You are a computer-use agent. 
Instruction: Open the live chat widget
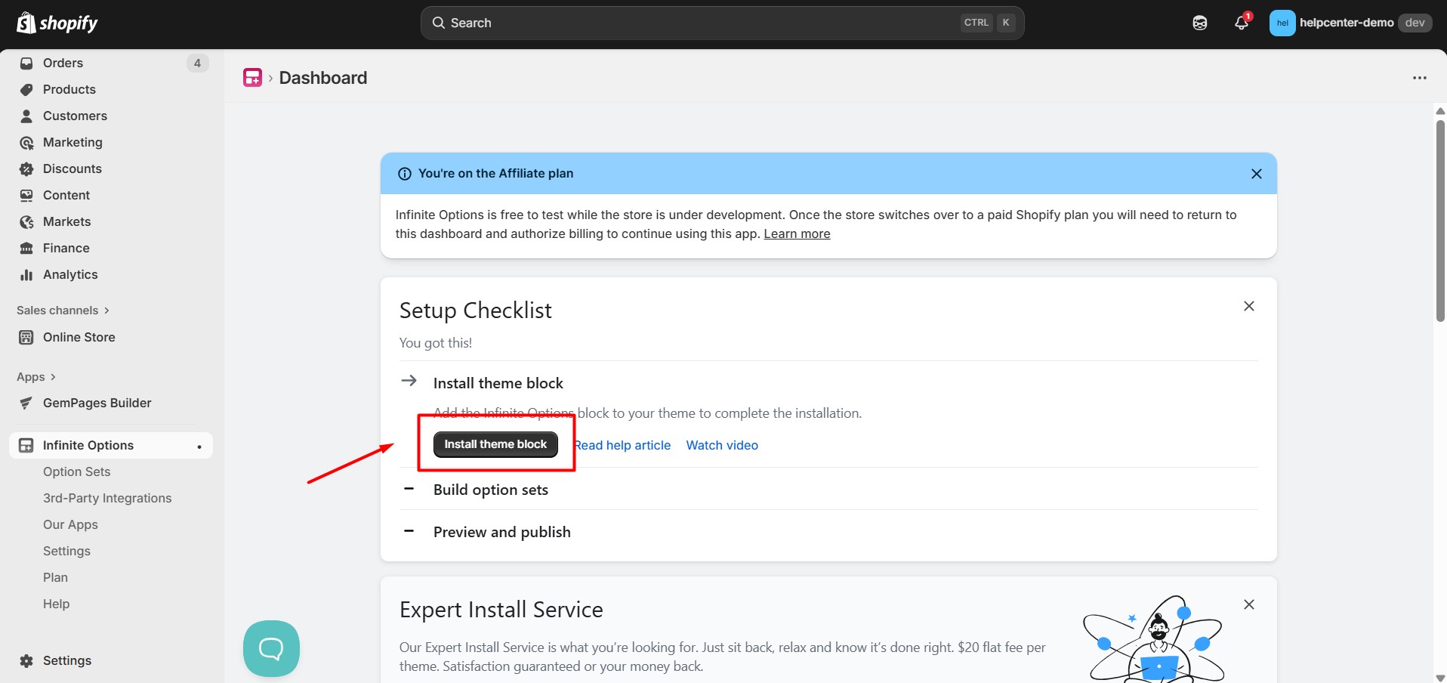tap(270, 647)
